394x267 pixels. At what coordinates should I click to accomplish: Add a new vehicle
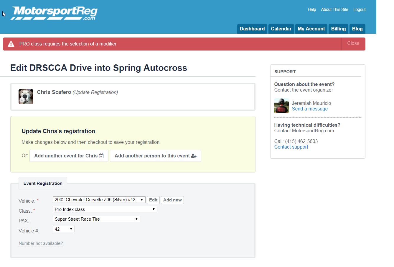click(172, 200)
